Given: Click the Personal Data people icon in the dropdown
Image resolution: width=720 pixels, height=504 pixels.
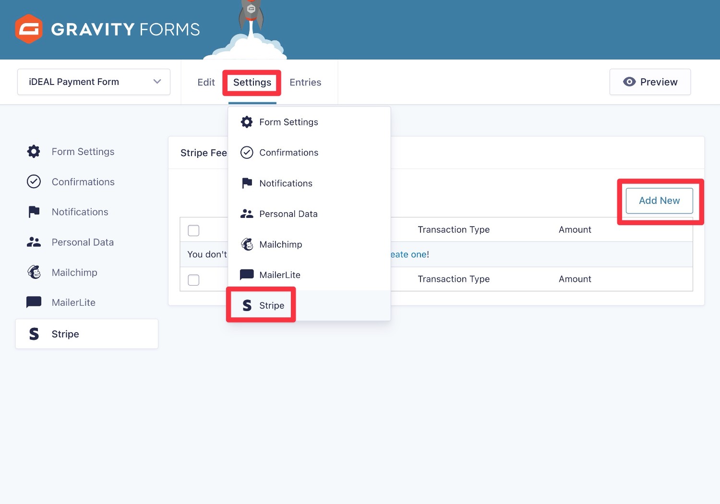Looking at the screenshot, I should (247, 214).
